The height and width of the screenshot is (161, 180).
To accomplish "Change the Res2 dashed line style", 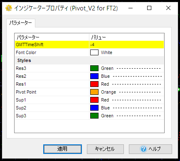I will coord(137,76).
